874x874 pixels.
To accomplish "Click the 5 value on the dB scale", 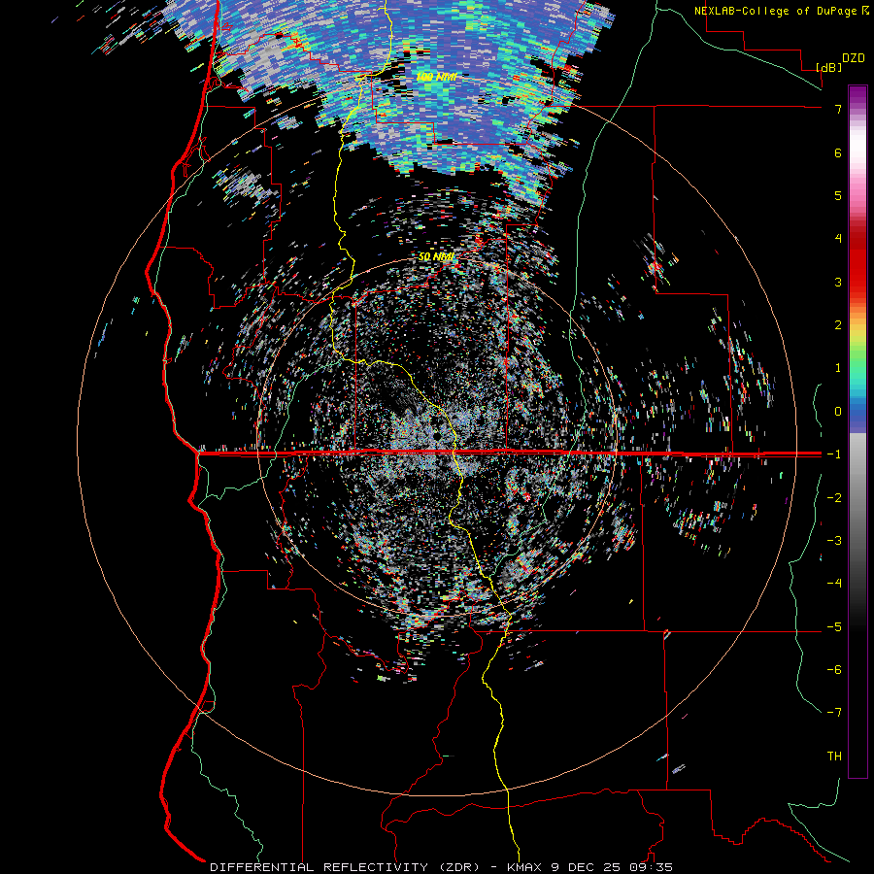I will [x=838, y=195].
